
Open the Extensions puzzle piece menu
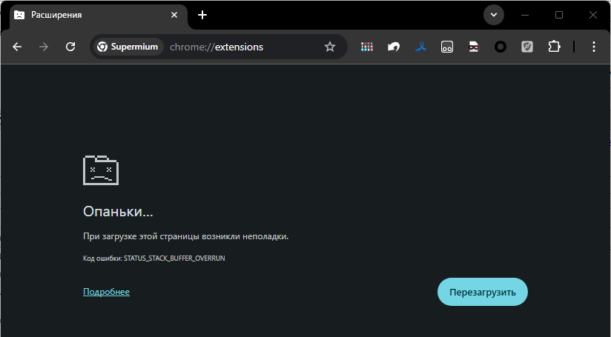point(554,47)
